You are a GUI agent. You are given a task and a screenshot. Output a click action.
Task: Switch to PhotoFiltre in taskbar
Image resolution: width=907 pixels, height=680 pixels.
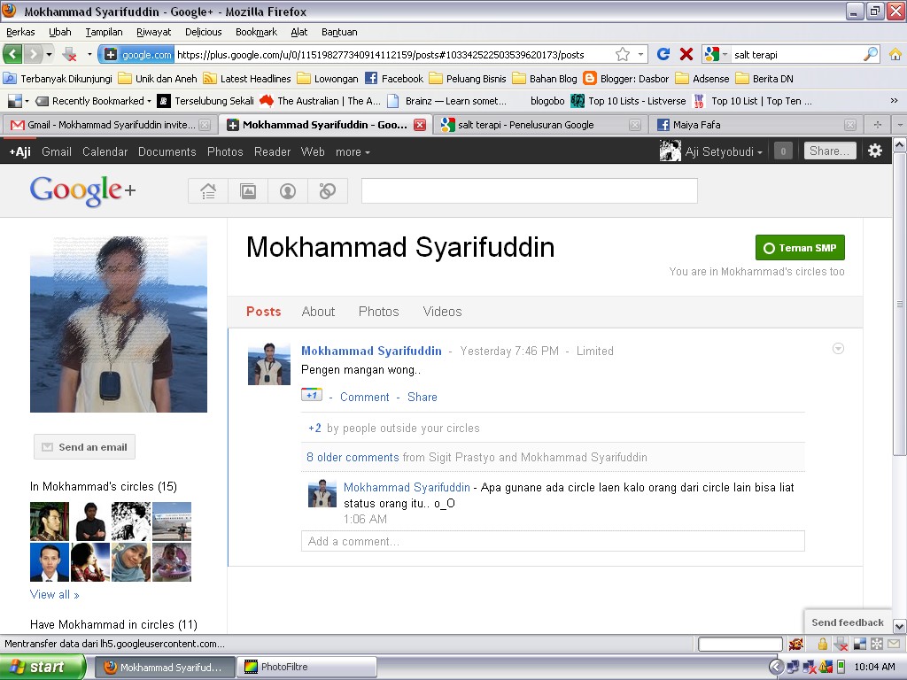306,667
